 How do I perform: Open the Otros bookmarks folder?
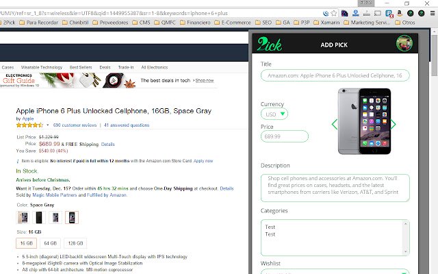tap(405, 23)
